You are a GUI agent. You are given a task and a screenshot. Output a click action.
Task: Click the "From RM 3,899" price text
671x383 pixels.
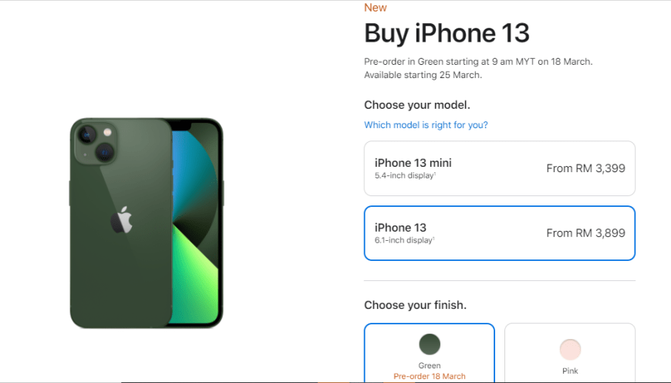click(585, 233)
